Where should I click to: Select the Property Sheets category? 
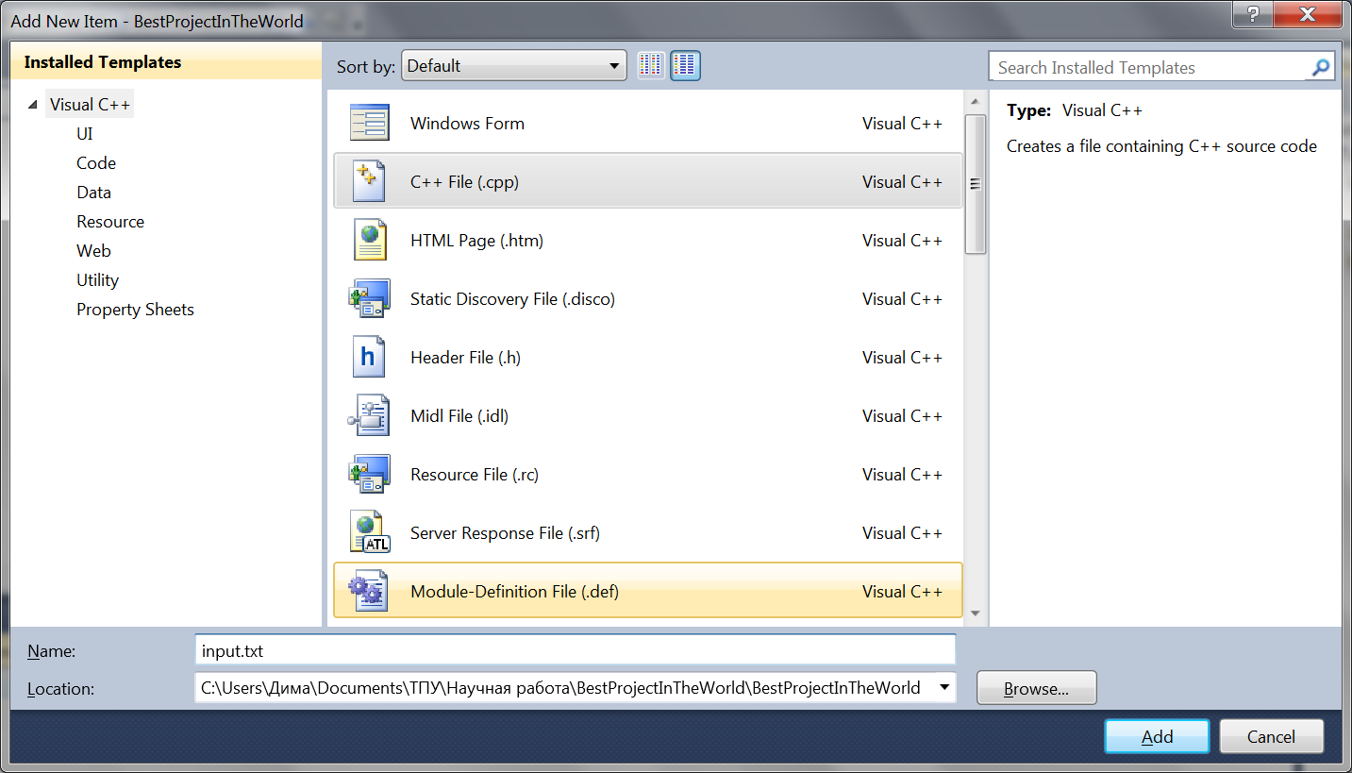pos(136,310)
